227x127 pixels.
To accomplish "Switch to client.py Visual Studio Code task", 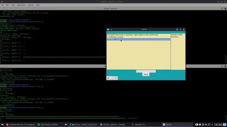I will point(84,125).
